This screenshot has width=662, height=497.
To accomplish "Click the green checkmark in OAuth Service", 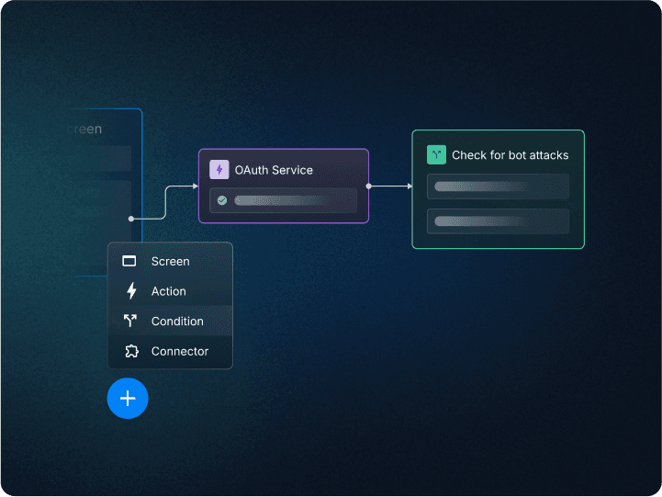I will [222, 200].
